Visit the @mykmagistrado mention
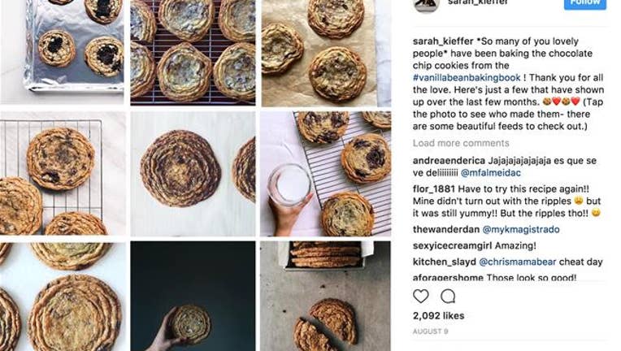Viewport: 621px width, 351px height. [x=521, y=229]
